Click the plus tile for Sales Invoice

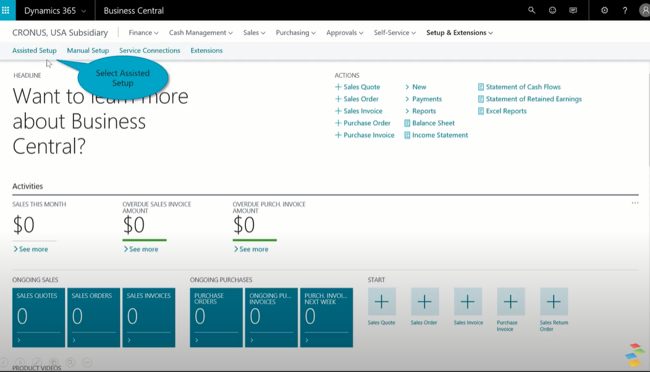tap(468, 302)
